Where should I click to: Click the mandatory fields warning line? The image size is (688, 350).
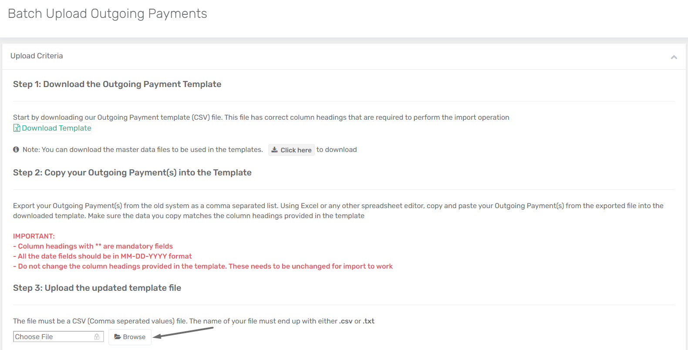pos(93,246)
